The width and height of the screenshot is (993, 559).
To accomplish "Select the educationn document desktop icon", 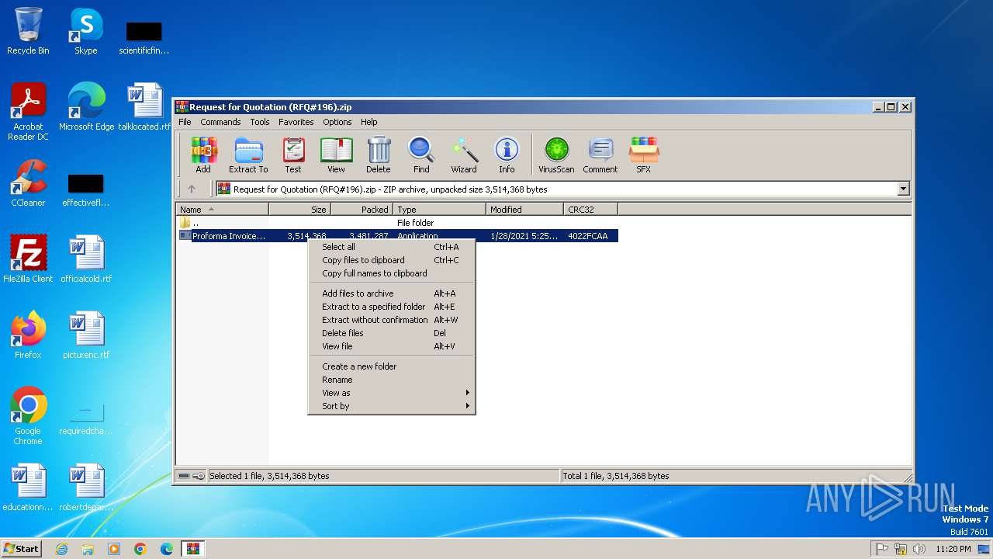I will [x=28, y=488].
